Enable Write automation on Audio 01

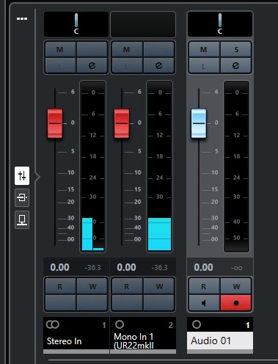pos(236,286)
